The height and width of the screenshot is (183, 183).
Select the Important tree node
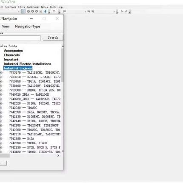[11, 60]
